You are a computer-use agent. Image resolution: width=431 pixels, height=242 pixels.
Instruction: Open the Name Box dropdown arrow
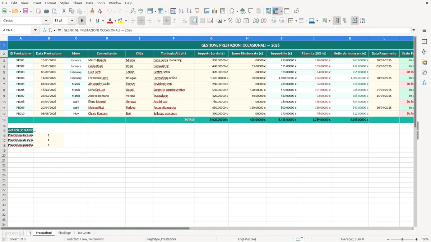click(35, 30)
